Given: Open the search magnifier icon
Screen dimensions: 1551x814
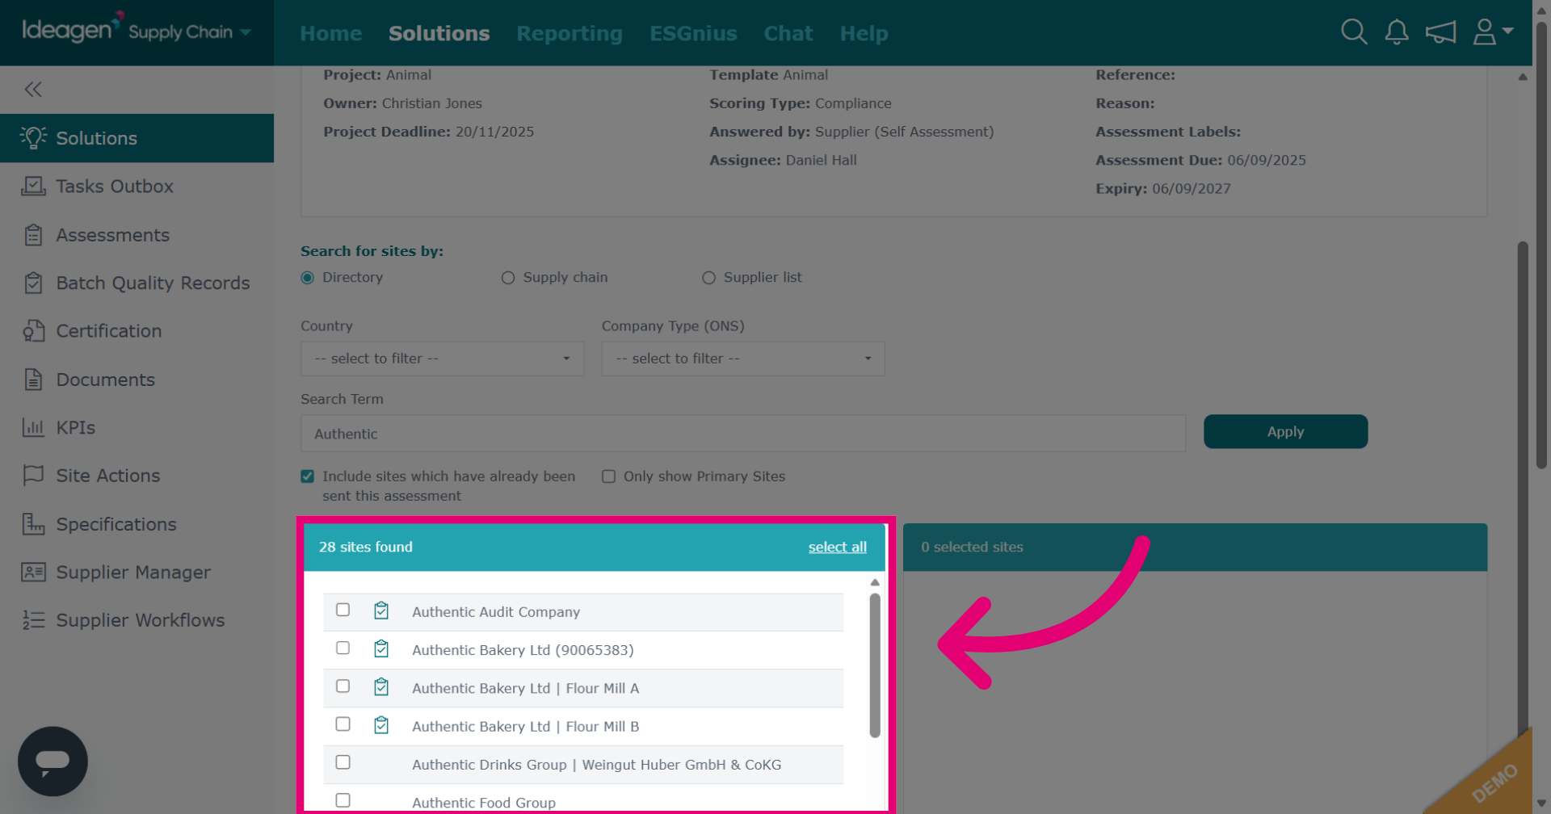Looking at the screenshot, I should (1354, 32).
